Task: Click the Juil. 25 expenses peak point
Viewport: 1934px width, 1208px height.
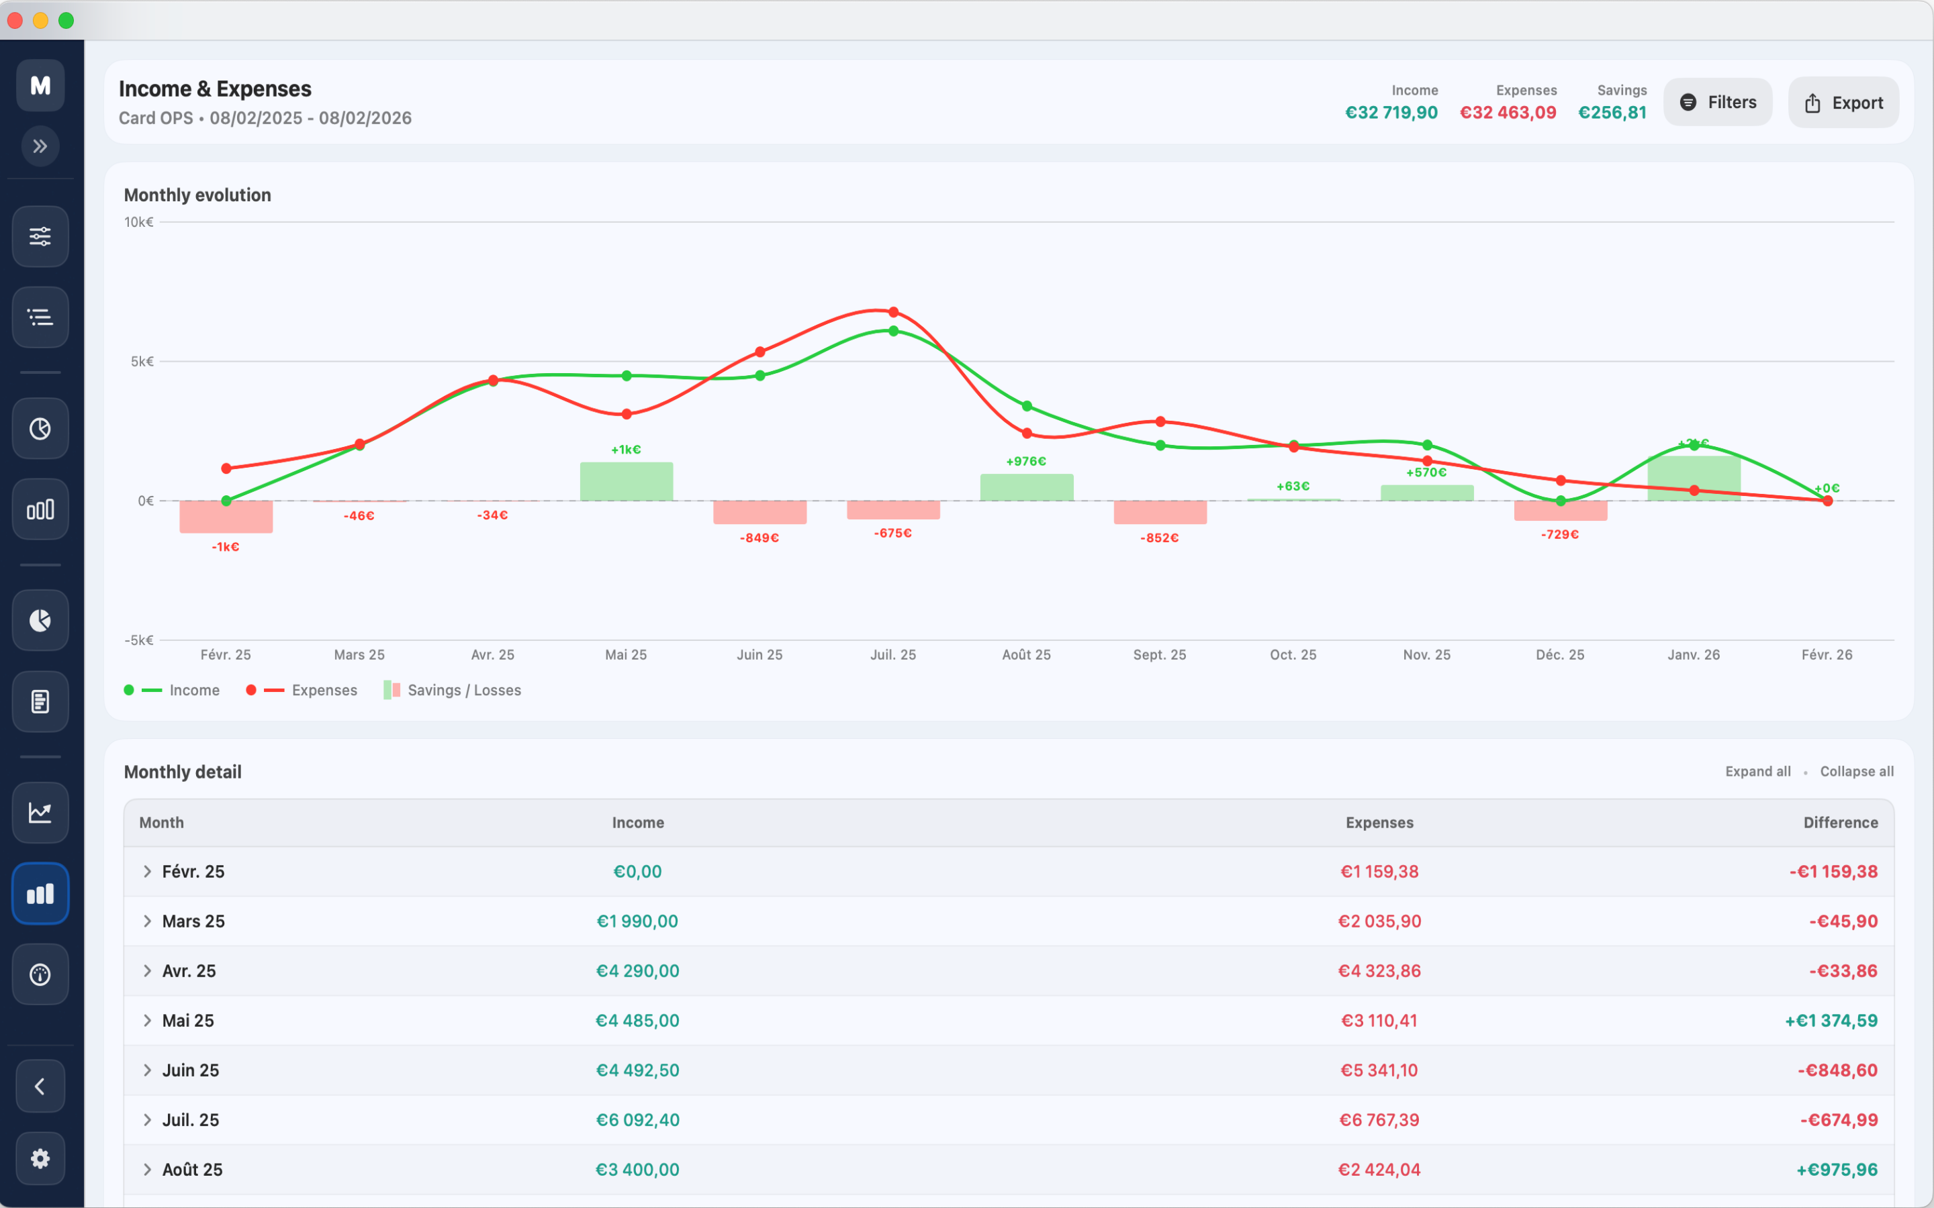Action: pyautogui.click(x=894, y=312)
